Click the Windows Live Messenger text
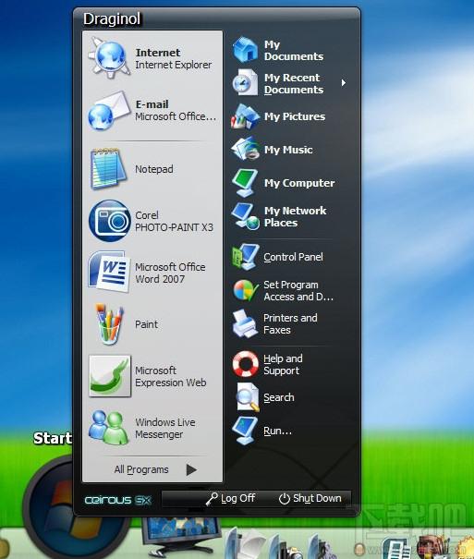This screenshot has height=559, width=474. (x=165, y=428)
